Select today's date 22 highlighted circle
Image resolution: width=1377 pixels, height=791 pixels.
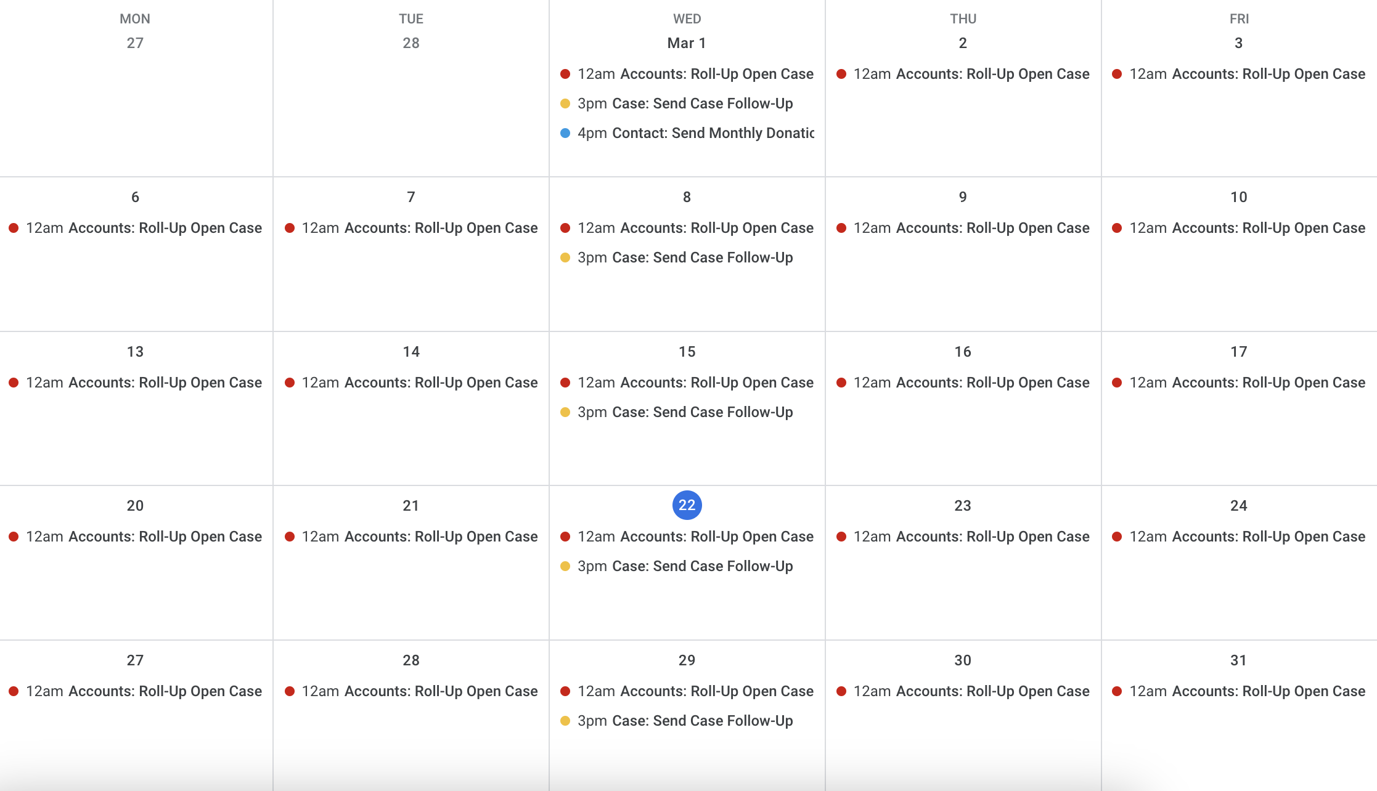click(687, 505)
